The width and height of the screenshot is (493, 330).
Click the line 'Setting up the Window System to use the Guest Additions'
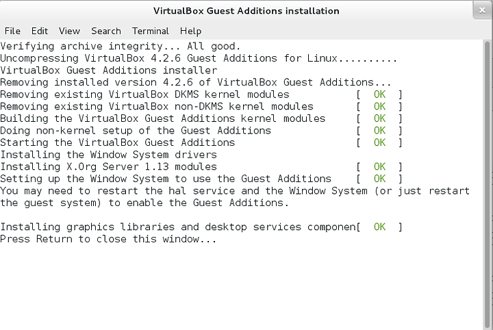166,179
